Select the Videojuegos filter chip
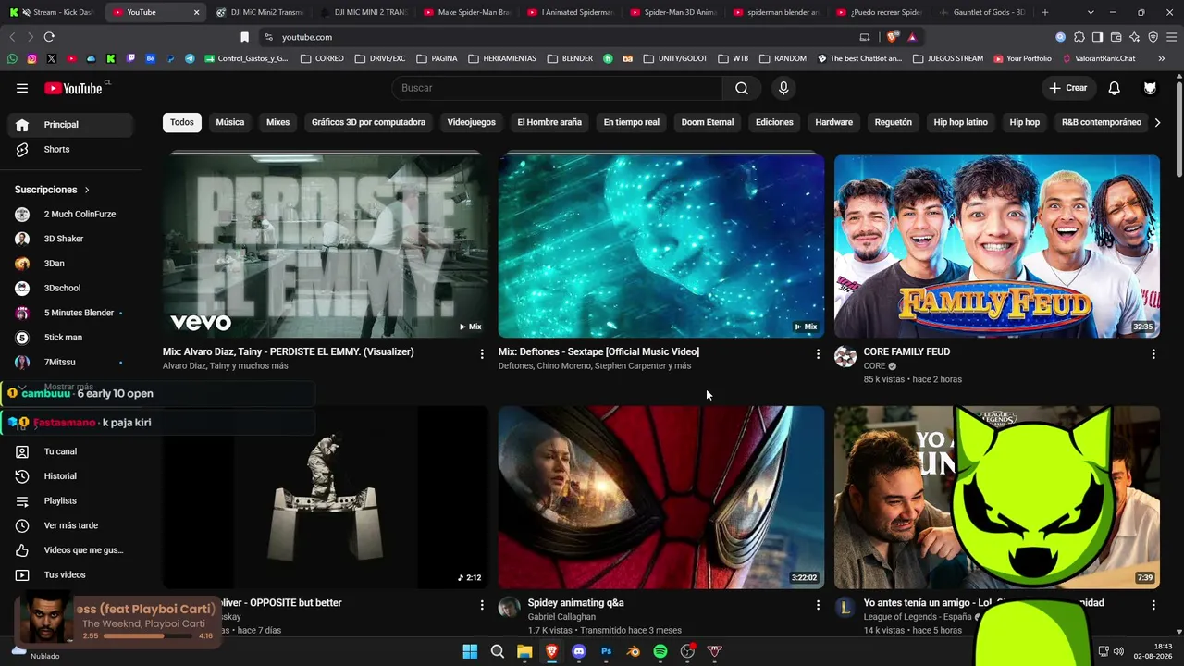This screenshot has width=1184, height=666. [472, 122]
